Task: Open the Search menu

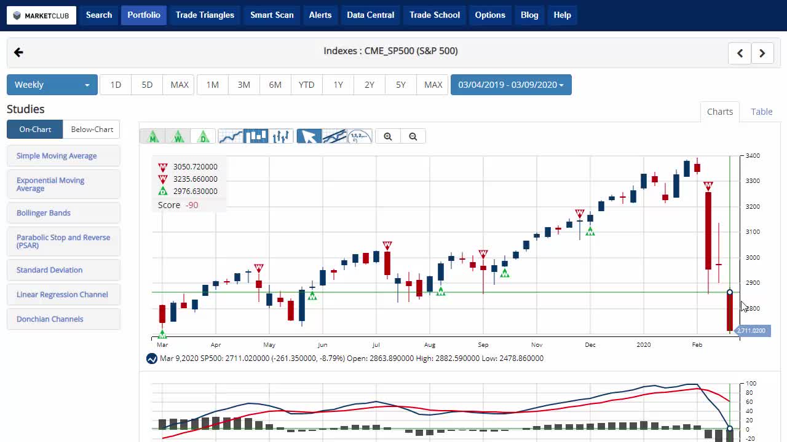Action: [99, 15]
